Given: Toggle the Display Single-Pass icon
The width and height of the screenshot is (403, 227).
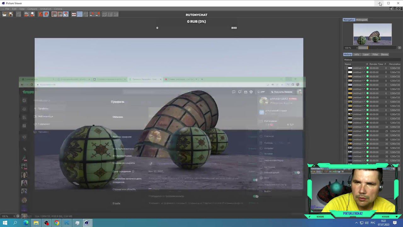Looking at the screenshot, I should pos(54,14).
